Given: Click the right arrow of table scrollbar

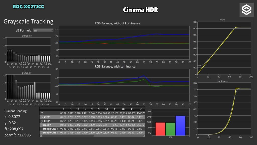Looking at the screenshot, I should (144, 136).
